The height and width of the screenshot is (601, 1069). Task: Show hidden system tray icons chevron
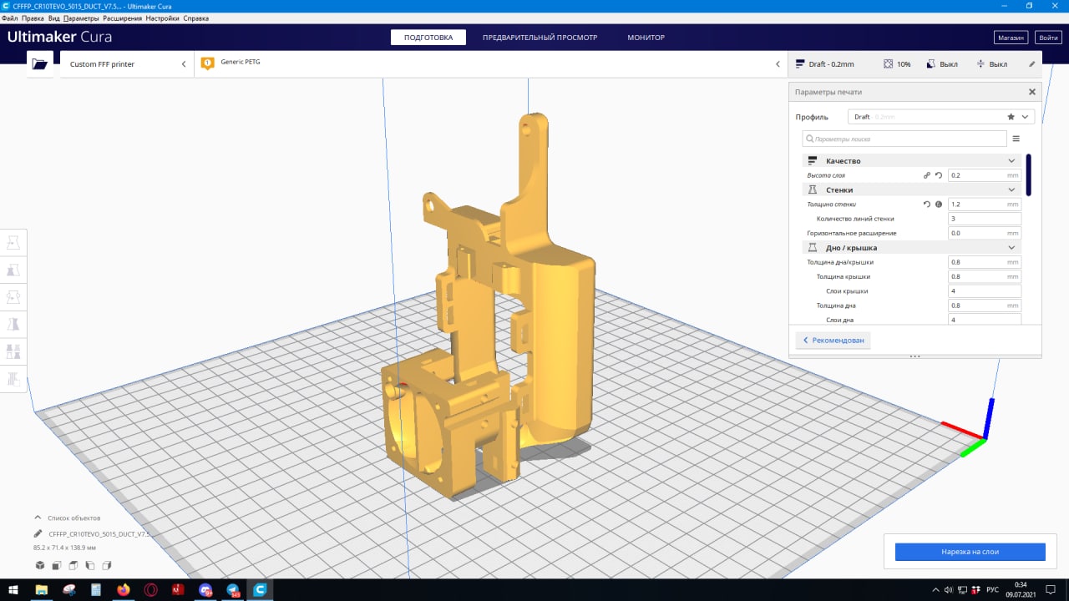[x=935, y=589]
